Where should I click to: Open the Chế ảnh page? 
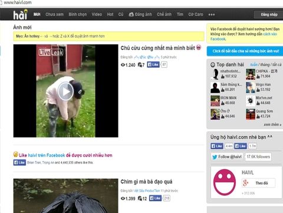pos(164,14)
